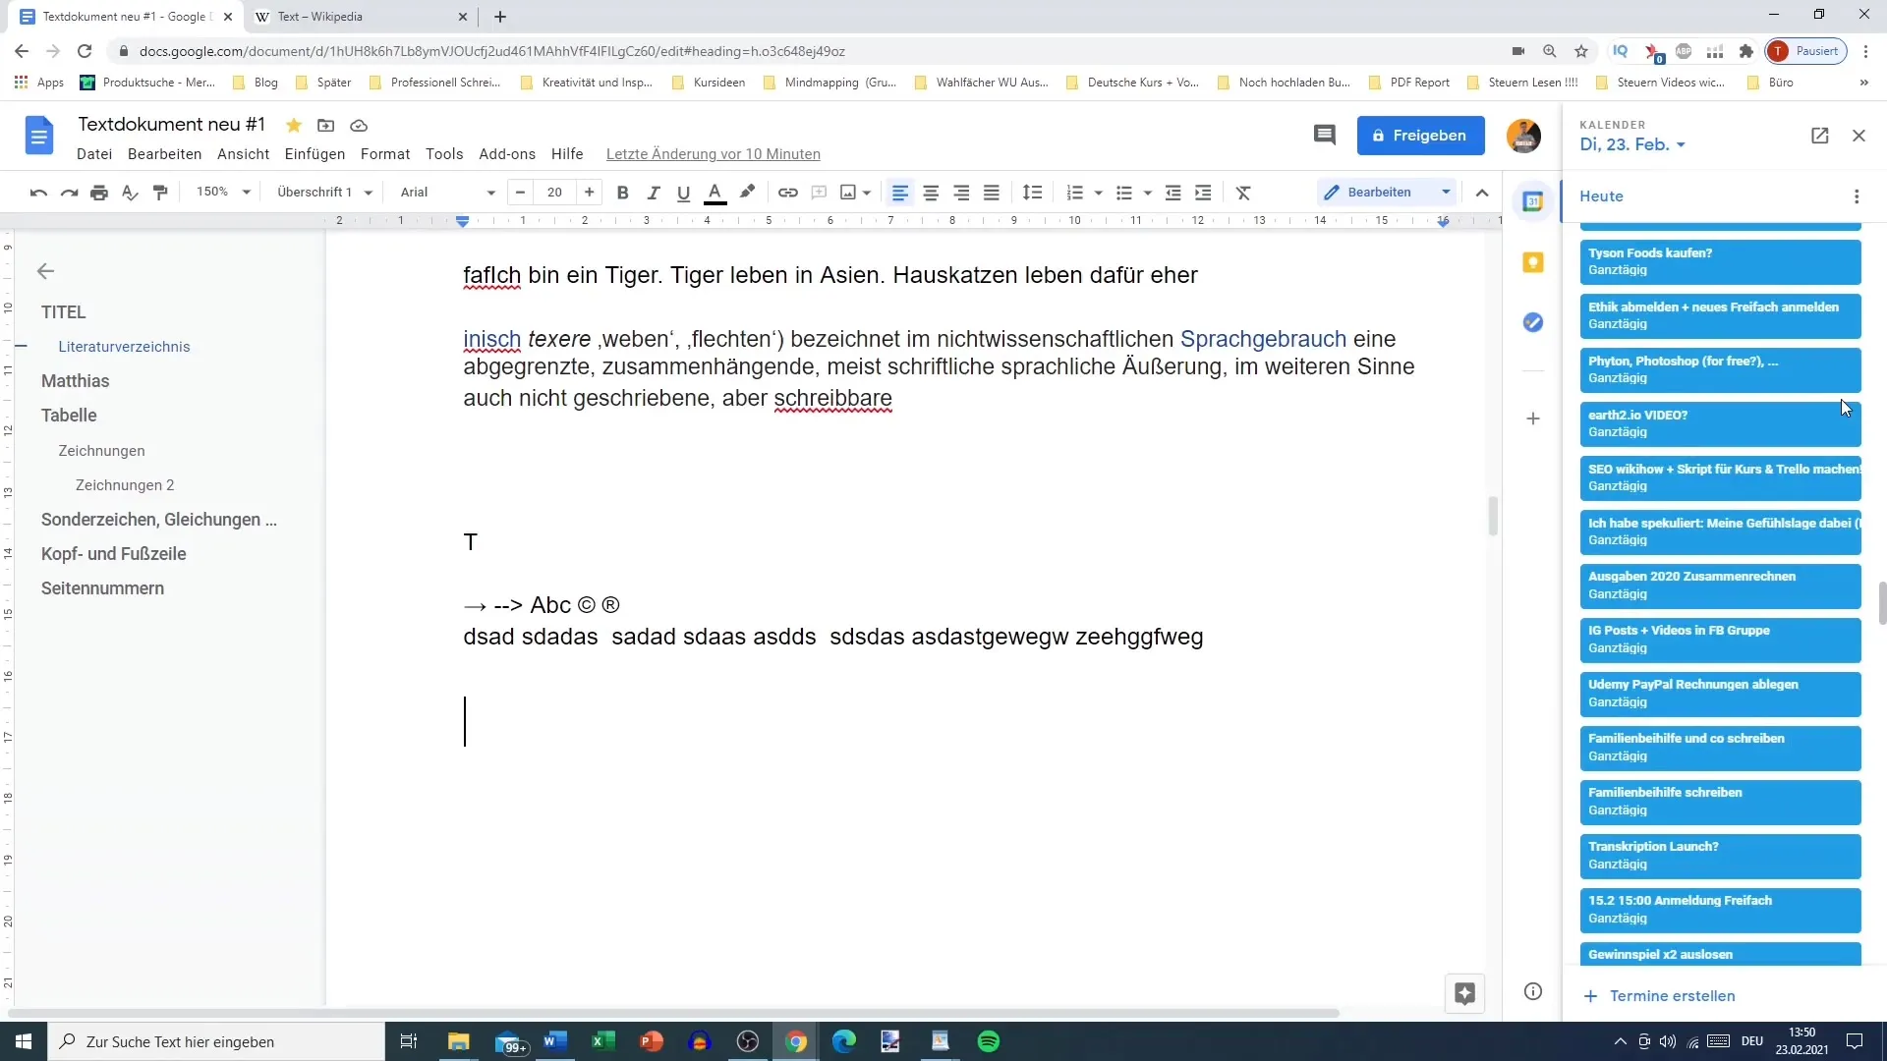1887x1061 pixels.
Task: Expand bulleted list options arrow
Action: (1148, 193)
